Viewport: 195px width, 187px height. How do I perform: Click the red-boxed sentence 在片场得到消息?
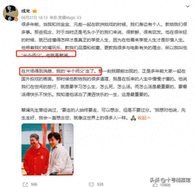pyautogui.click(x=59, y=71)
